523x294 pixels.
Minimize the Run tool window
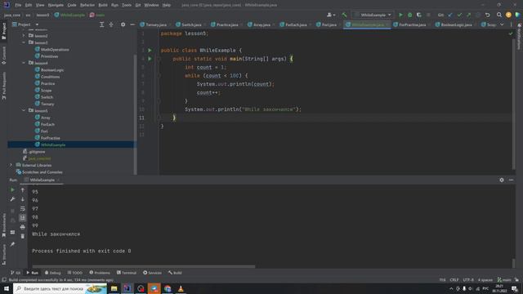point(511,180)
